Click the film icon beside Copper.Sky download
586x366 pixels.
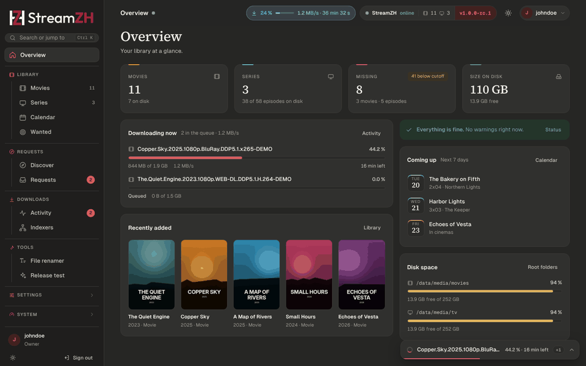(x=131, y=149)
